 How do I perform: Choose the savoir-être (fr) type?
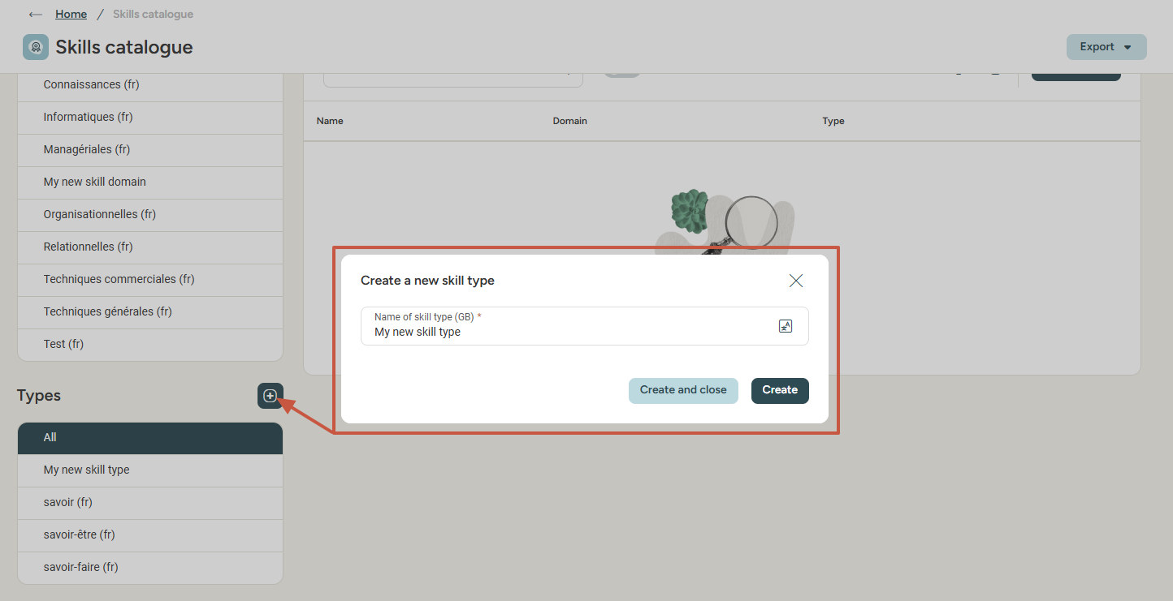tap(150, 535)
